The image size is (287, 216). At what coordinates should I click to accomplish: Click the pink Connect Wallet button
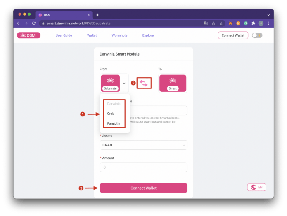144,188
